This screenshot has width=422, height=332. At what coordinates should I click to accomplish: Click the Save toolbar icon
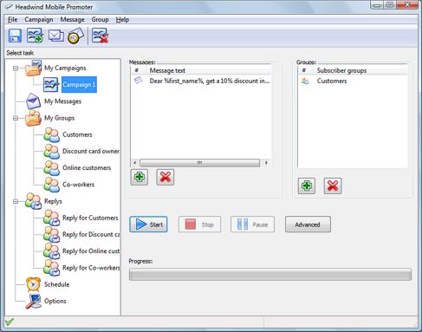pos(15,36)
